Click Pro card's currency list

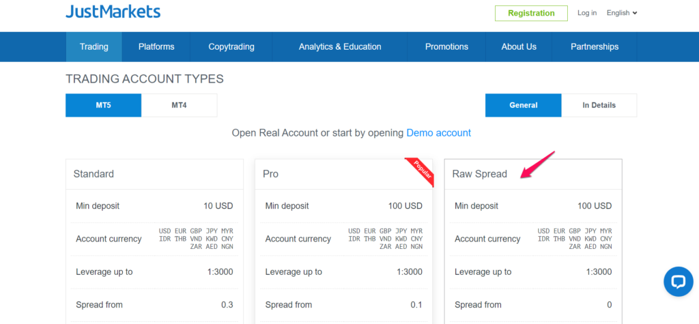[x=386, y=239]
